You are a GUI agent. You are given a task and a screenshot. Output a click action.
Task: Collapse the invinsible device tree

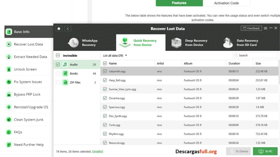pos(58,56)
